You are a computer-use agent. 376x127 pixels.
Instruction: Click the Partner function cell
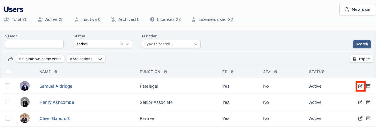tap(147, 118)
